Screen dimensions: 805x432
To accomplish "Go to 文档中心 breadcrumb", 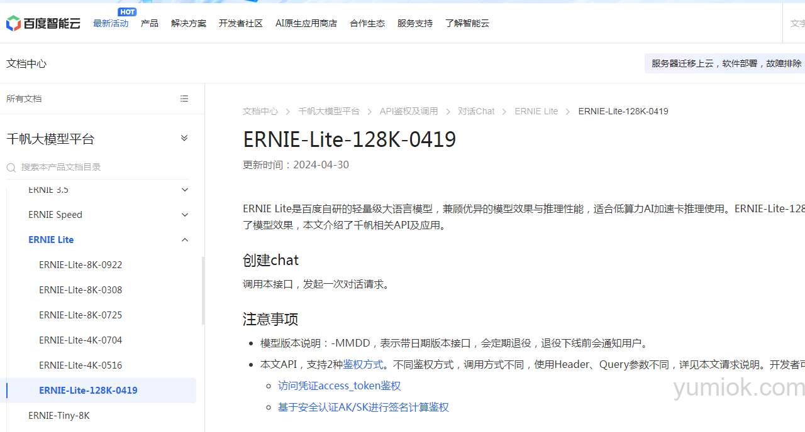I will click(260, 111).
